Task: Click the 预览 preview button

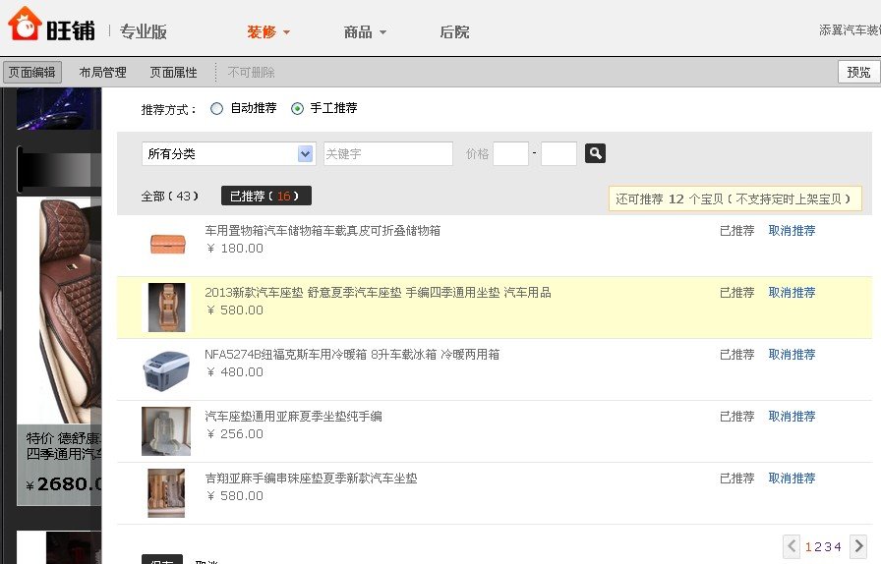Action: (858, 73)
